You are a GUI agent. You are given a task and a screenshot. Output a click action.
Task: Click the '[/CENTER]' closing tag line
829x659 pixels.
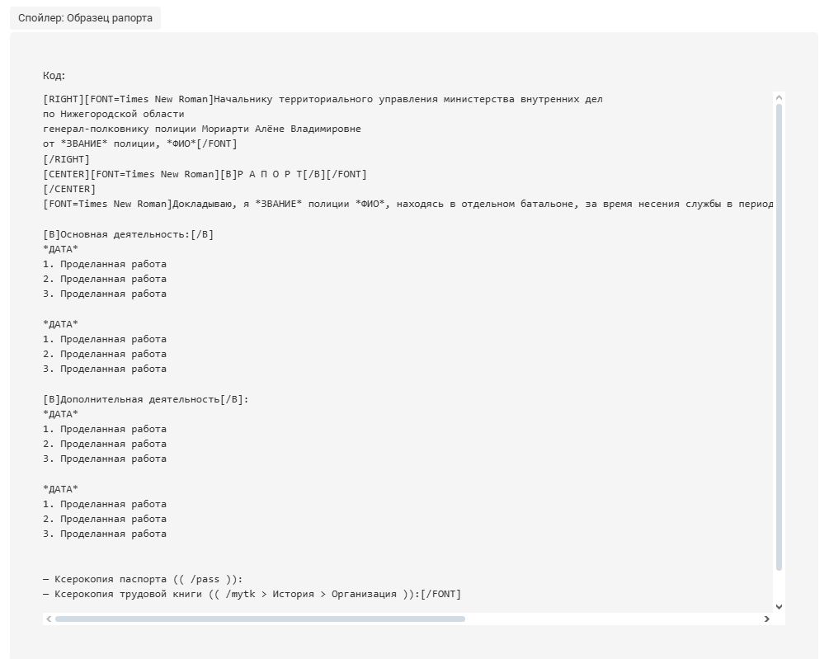click(69, 189)
